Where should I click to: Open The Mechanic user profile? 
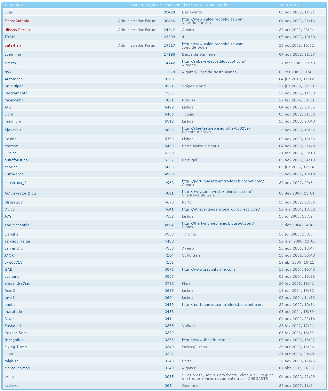click(17, 225)
